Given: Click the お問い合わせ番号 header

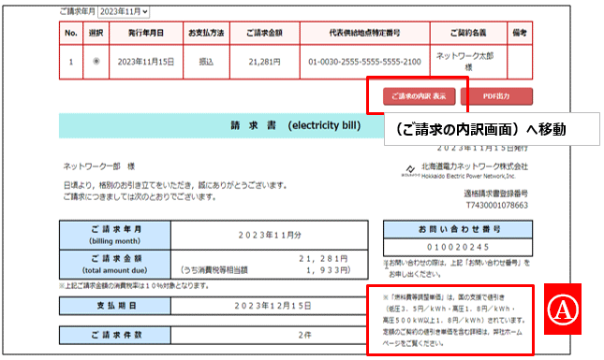Looking at the screenshot, I should point(458,229).
